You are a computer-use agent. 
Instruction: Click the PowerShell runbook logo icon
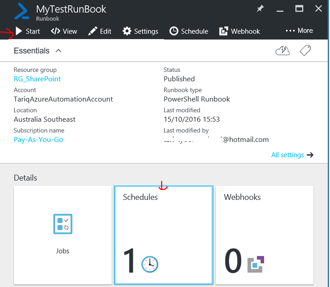pos(22,11)
